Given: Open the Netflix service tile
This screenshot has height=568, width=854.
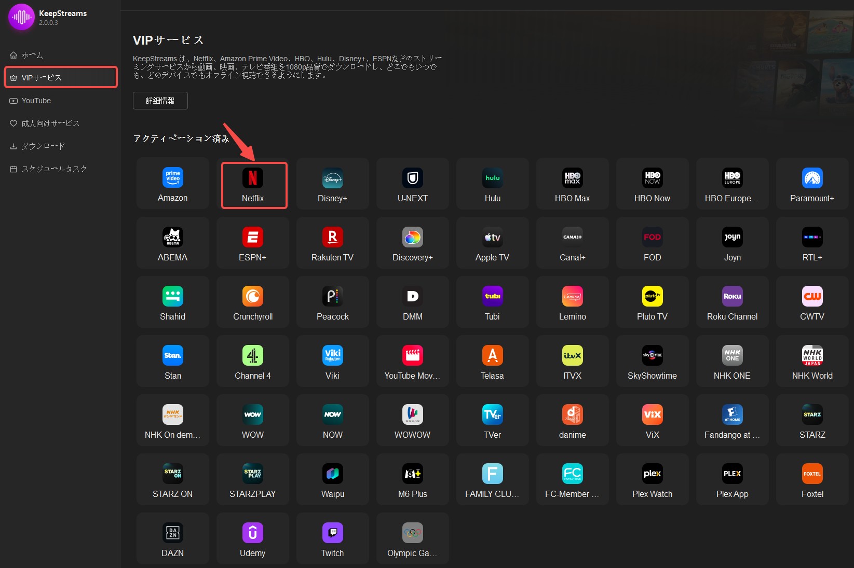Looking at the screenshot, I should click(x=253, y=184).
